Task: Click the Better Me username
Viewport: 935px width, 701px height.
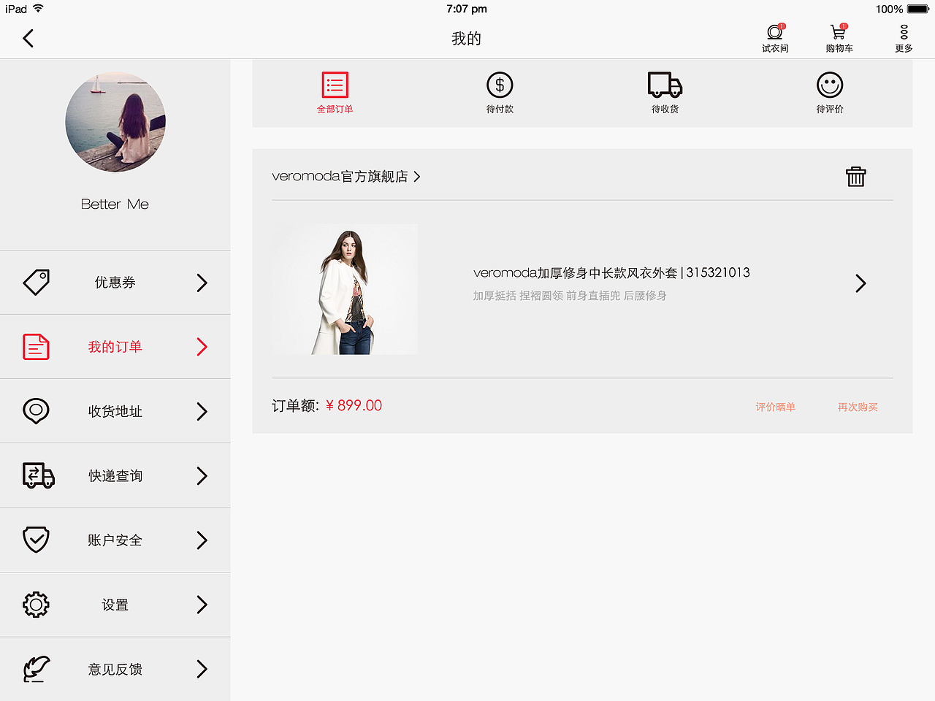Action: coord(115,204)
